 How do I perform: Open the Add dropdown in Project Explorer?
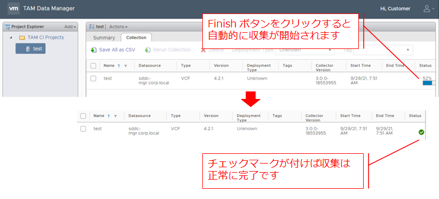70,27
